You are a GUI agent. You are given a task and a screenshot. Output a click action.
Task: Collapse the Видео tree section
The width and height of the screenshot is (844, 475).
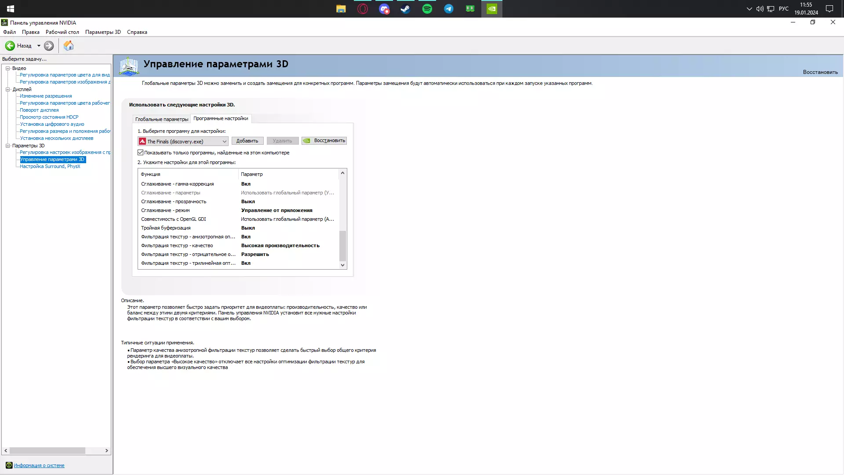[x=7, y=68]
